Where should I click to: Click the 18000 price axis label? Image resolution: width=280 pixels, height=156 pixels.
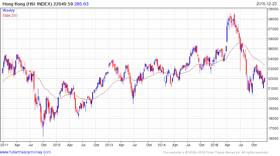273,118
